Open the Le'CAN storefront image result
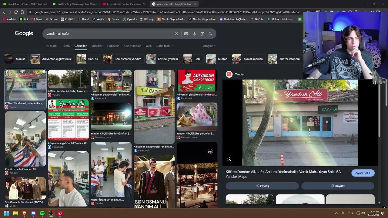This screenshot has width=388, height=218. pos(154,107)
